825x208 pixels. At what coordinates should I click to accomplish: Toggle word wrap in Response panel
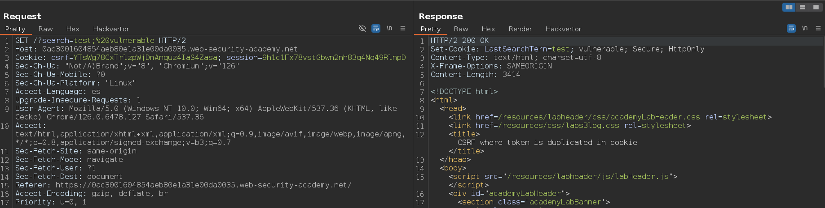coord(791,28)
